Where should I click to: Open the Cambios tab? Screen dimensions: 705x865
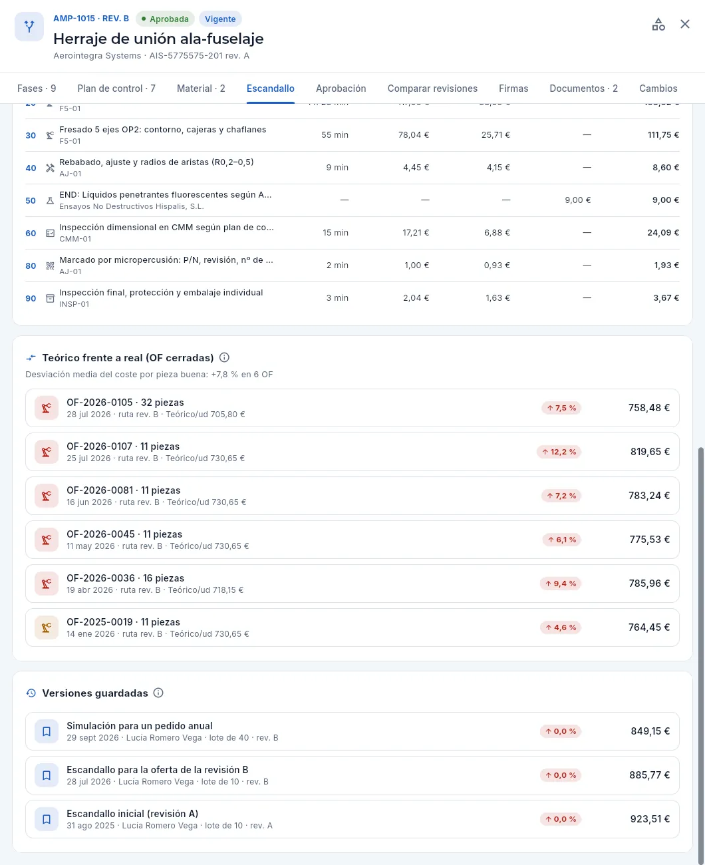[x=658, y=88]
